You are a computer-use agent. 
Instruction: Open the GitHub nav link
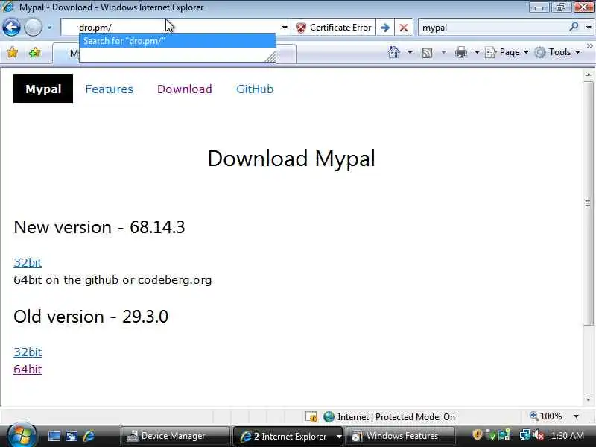(x=255, y=89)
